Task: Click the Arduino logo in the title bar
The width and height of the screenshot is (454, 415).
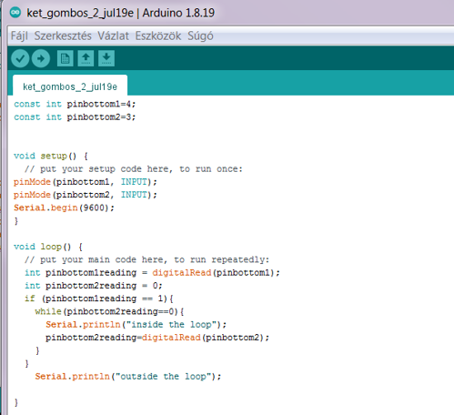Action: pos(15,13)
